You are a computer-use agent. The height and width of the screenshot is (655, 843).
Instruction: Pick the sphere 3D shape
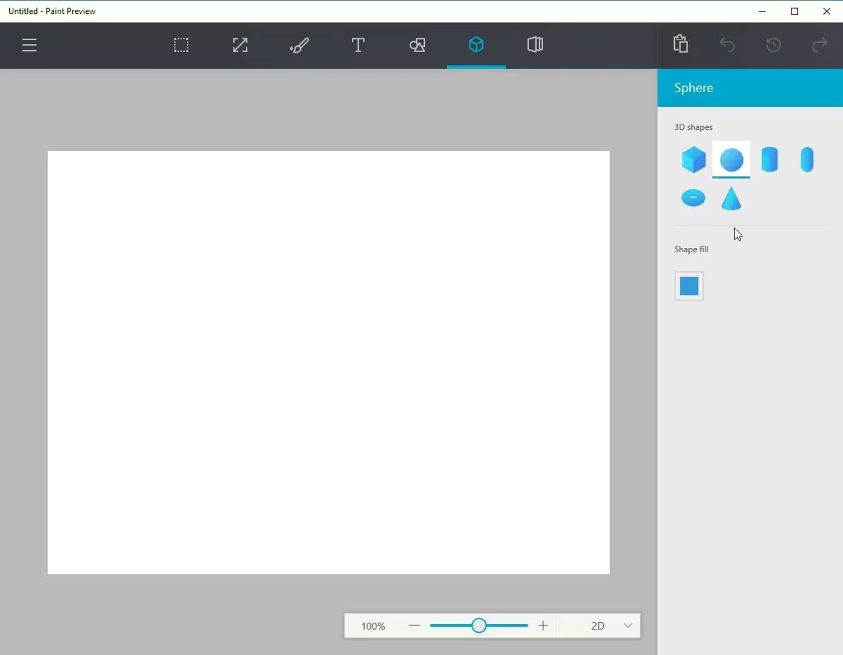click(731, 160)
